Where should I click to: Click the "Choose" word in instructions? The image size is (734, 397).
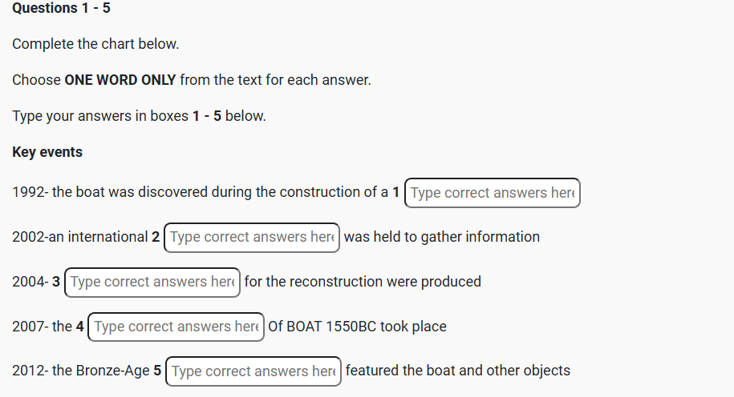(x=36, y=80)
